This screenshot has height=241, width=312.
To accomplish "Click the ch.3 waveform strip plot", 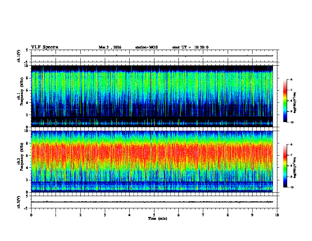I will click(154, 202).
